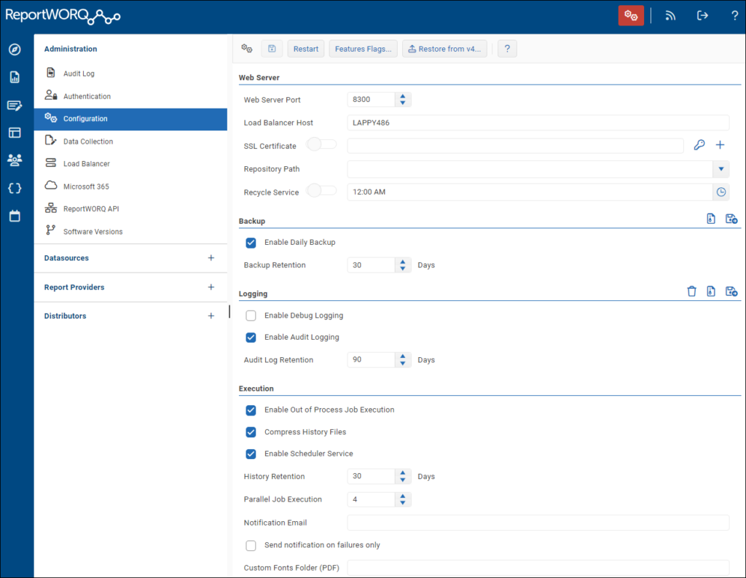The height and width of the screenshot is (578, 746).
Task: Click into the Notification Email field
Action: tap(538, 523)
